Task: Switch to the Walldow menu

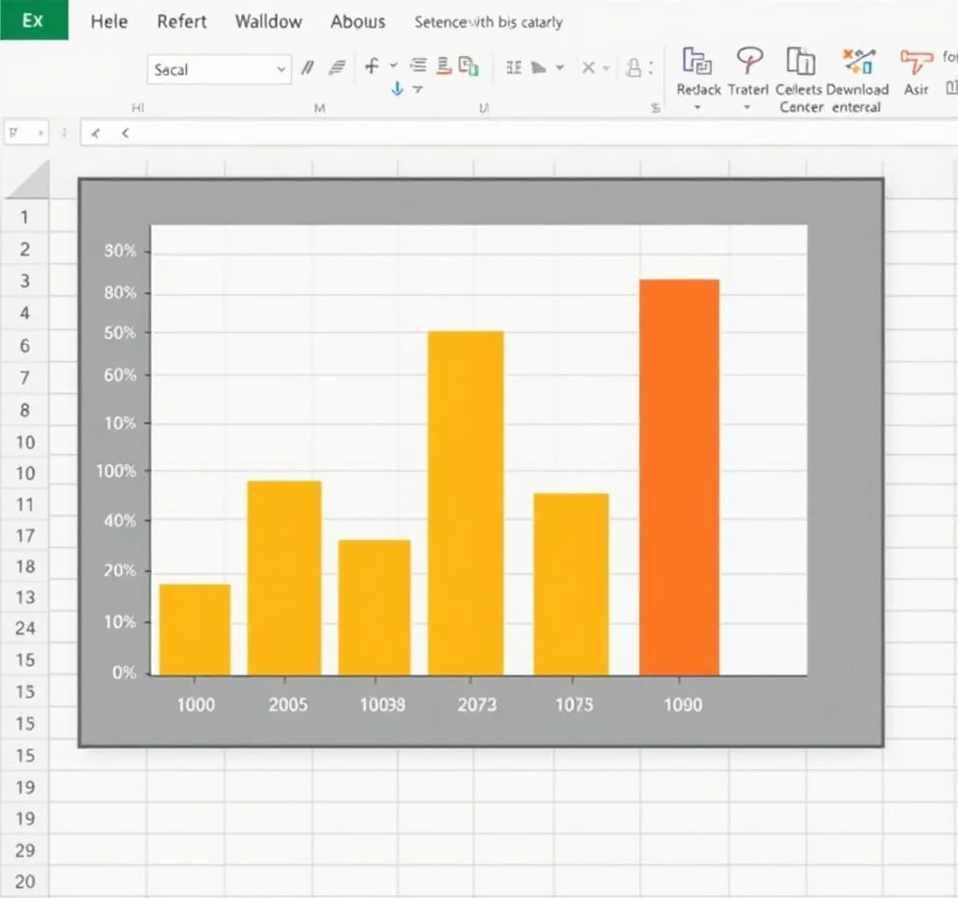Action: pos(269,22)
